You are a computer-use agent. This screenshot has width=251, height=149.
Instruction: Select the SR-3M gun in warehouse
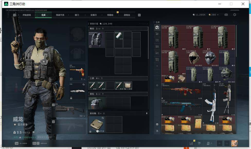pos(227,99)
